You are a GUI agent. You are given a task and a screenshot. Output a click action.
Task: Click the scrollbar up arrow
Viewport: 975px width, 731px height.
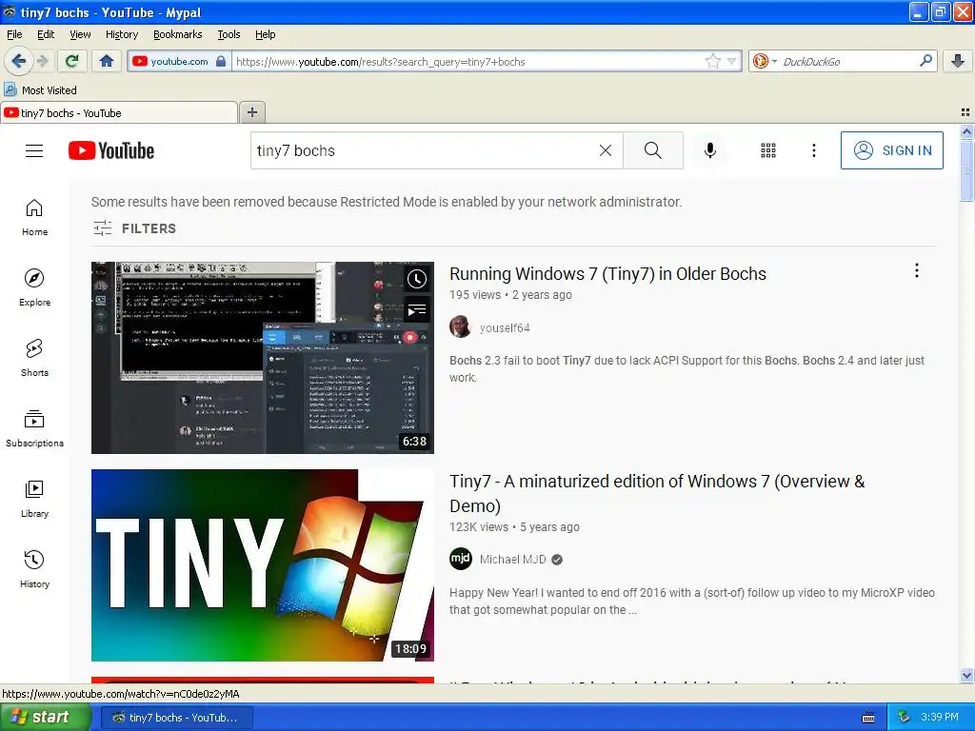tap(966, 131)
